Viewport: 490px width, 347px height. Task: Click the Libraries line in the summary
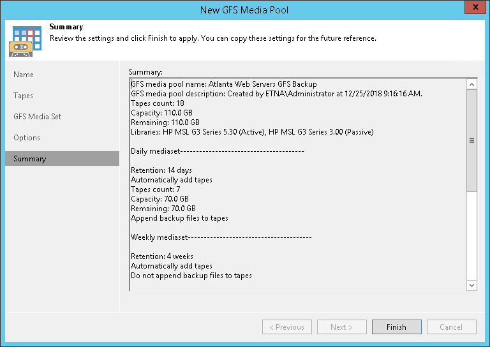(252, 132)
